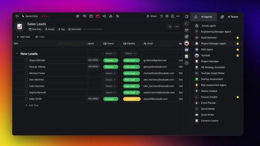Switch to the AI Agents tab

point(204,17)
